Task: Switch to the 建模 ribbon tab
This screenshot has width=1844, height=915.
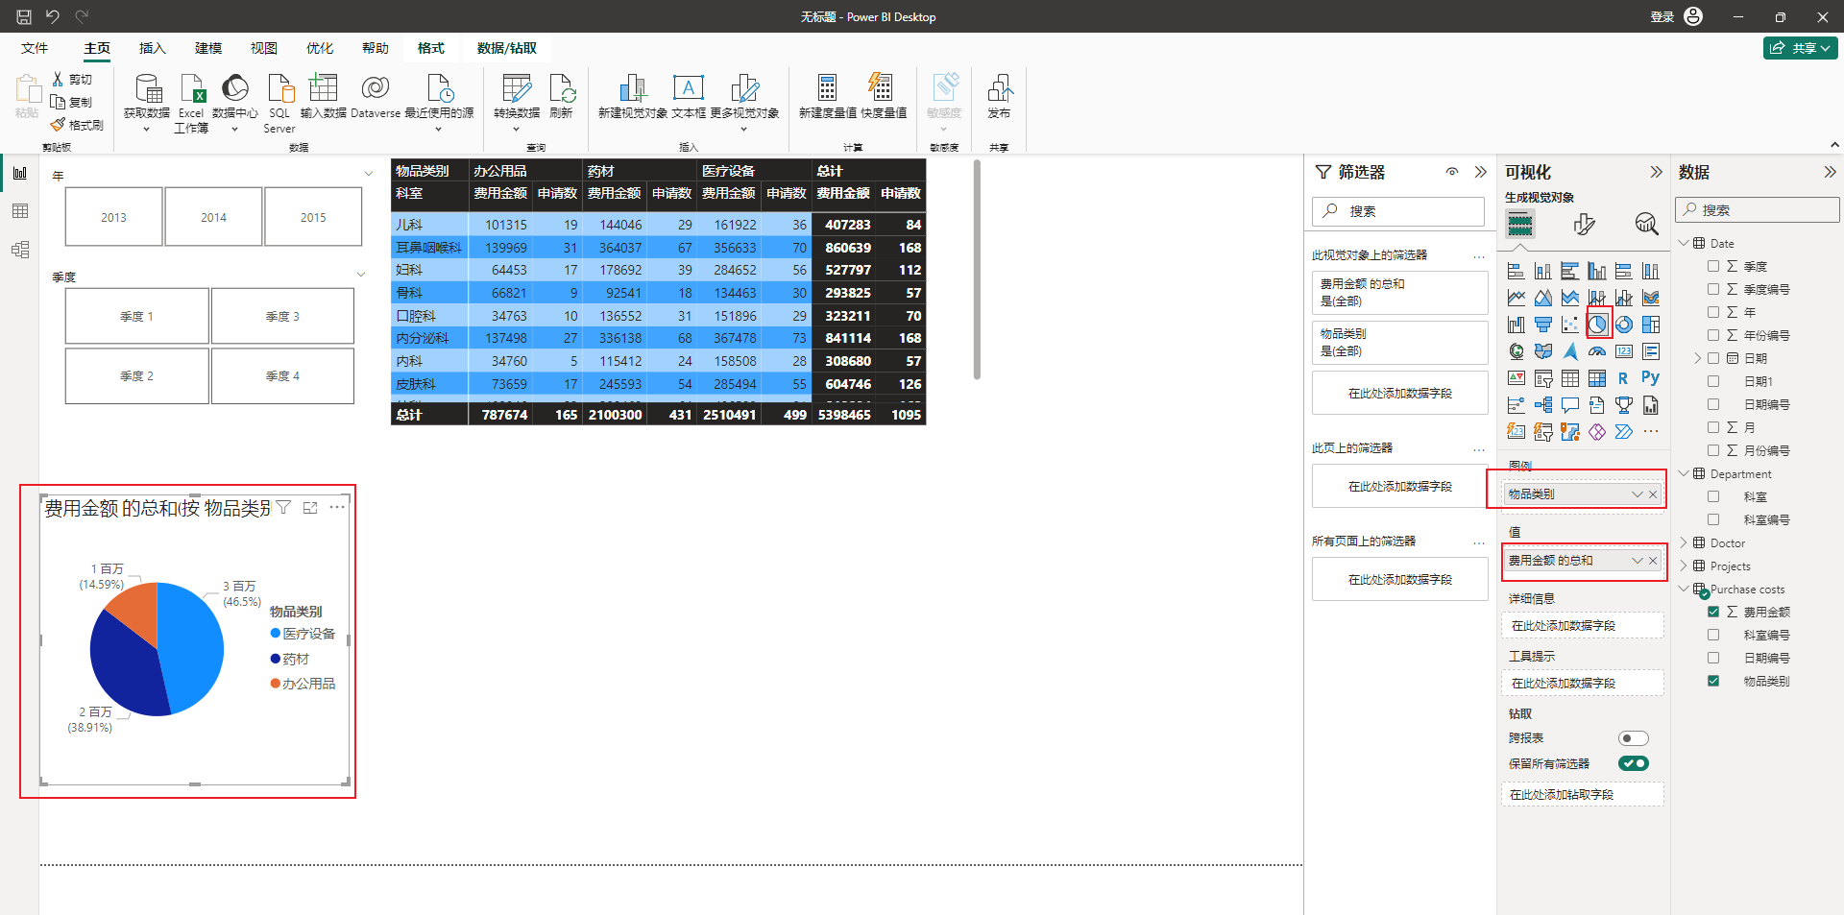Action: (208, 48)
